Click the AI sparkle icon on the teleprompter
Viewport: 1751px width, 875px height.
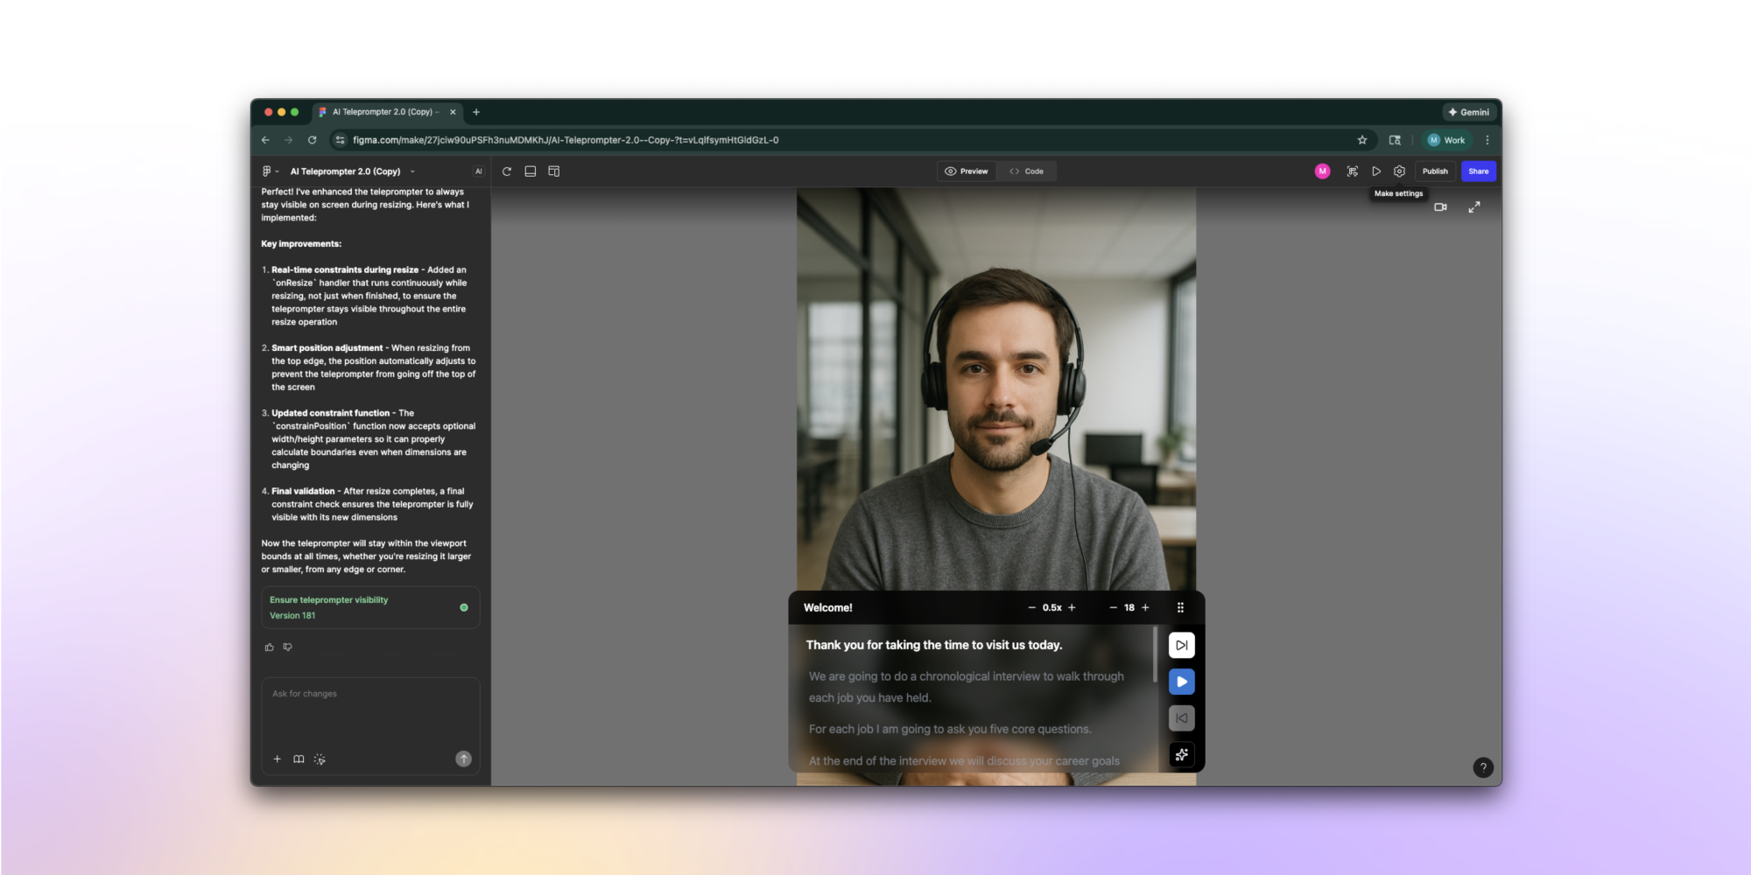pos(1181,754)
